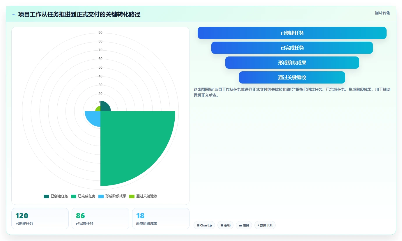The width and height of the screenshot is (402, 241).
Task: Click the chart axis label 50
Action: pos(100,68)
